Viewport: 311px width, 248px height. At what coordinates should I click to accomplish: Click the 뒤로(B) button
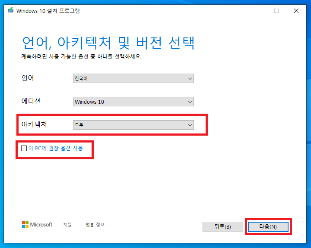tap(223, 226)
